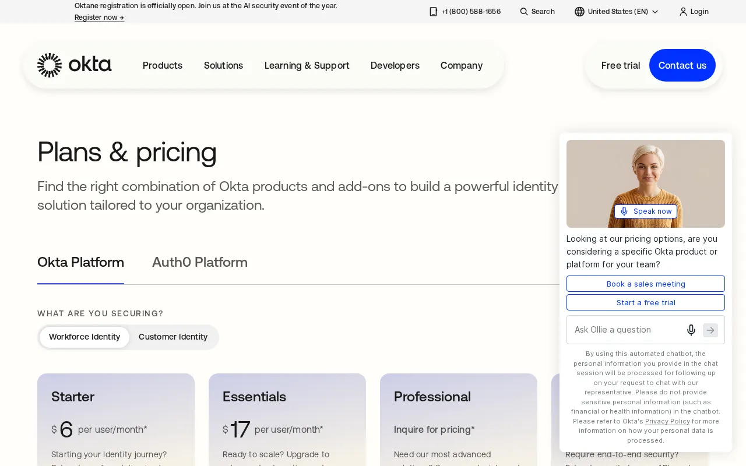Click the microphone icon in chat input
The width and height of the screenshot is (746, 466).
(691, 330)
